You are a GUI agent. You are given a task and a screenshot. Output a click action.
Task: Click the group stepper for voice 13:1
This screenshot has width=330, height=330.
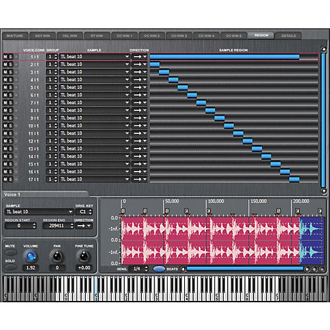point(55,148)
